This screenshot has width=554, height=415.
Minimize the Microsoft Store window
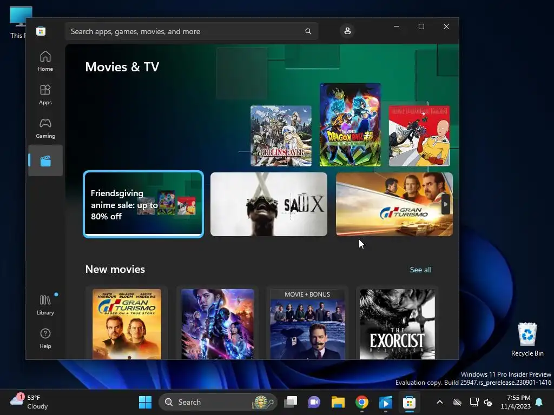point(397,26)
